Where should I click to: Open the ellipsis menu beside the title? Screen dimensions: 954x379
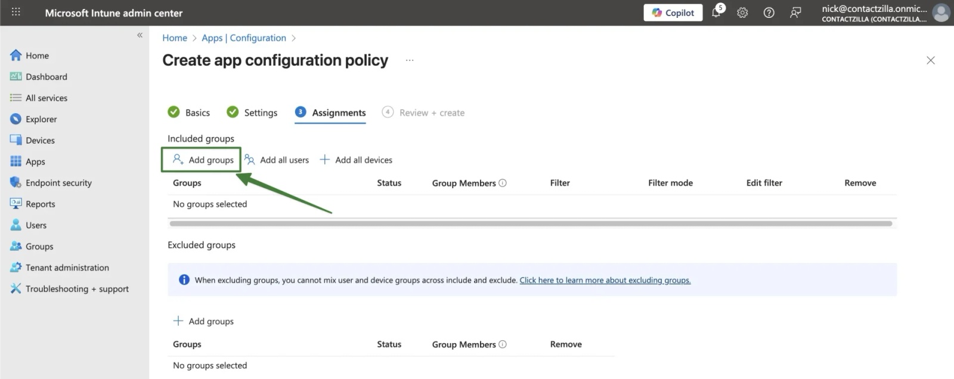click(410, 60)
